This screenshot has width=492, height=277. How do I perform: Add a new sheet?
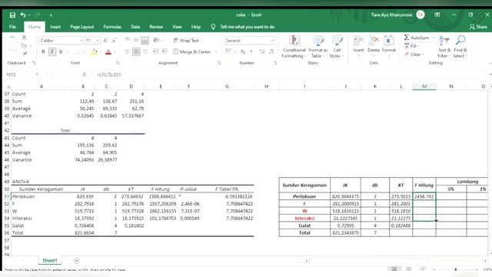tap(76, 260)
